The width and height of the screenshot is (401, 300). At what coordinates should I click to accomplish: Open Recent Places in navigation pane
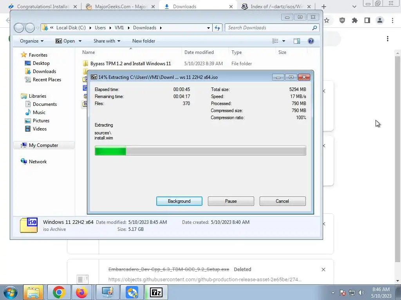coord(47,79)
